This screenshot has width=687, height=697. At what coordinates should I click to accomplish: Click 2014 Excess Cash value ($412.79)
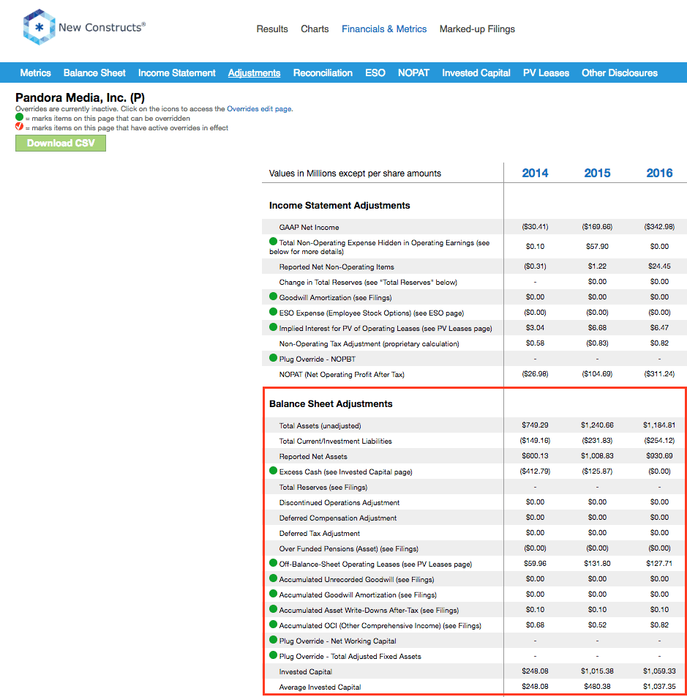click(x=535, y=471)
